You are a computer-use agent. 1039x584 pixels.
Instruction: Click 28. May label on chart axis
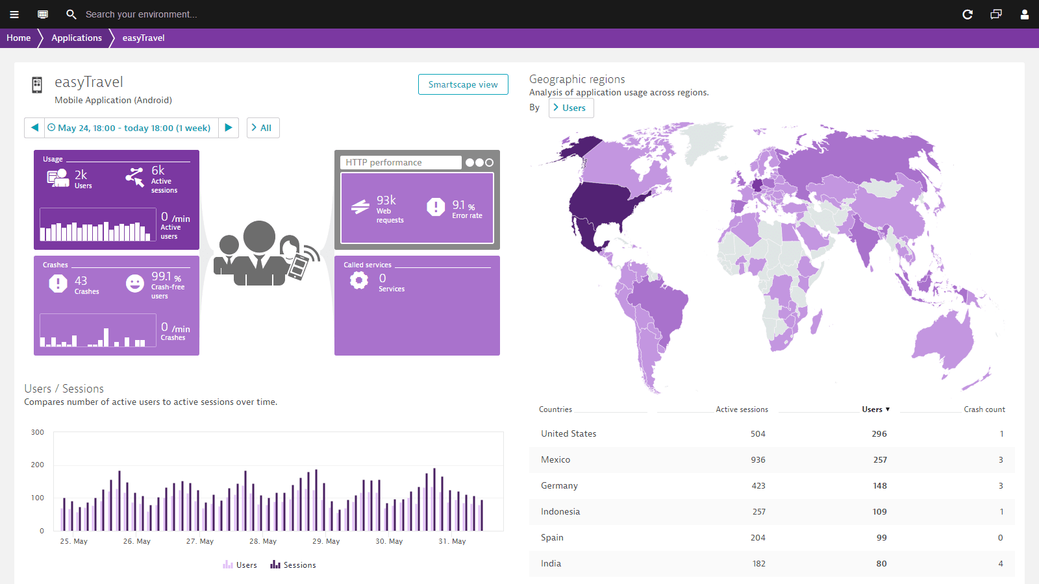[263, 541]
